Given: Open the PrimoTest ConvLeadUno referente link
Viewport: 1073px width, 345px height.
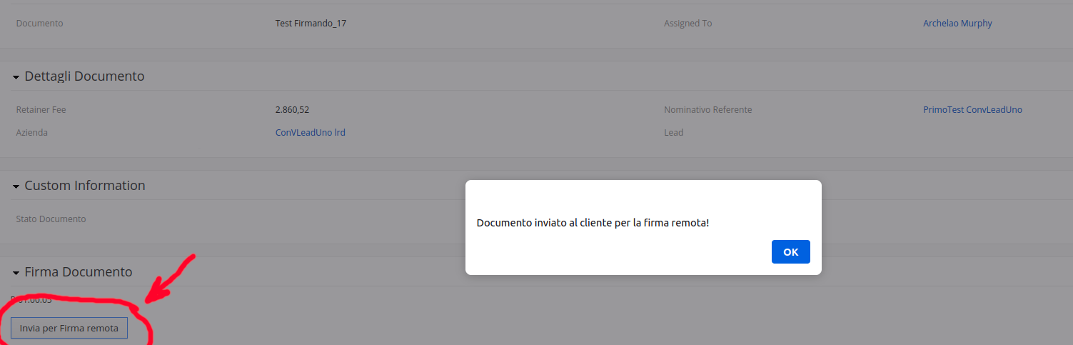Looking at the screenshot, I should (x=972, y=110).
